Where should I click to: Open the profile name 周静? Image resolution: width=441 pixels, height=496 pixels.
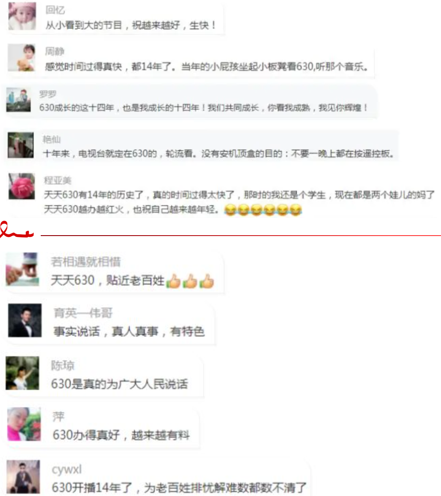55,51
